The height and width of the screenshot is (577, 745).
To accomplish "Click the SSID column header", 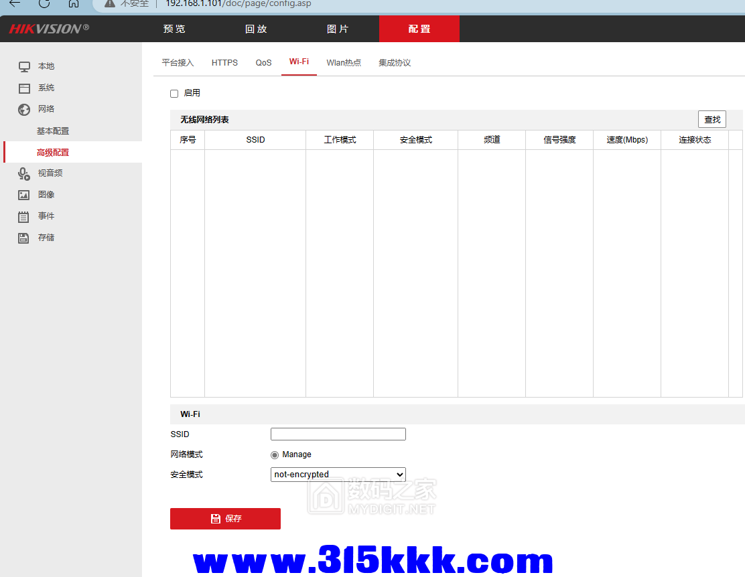I will click(256, 140).
